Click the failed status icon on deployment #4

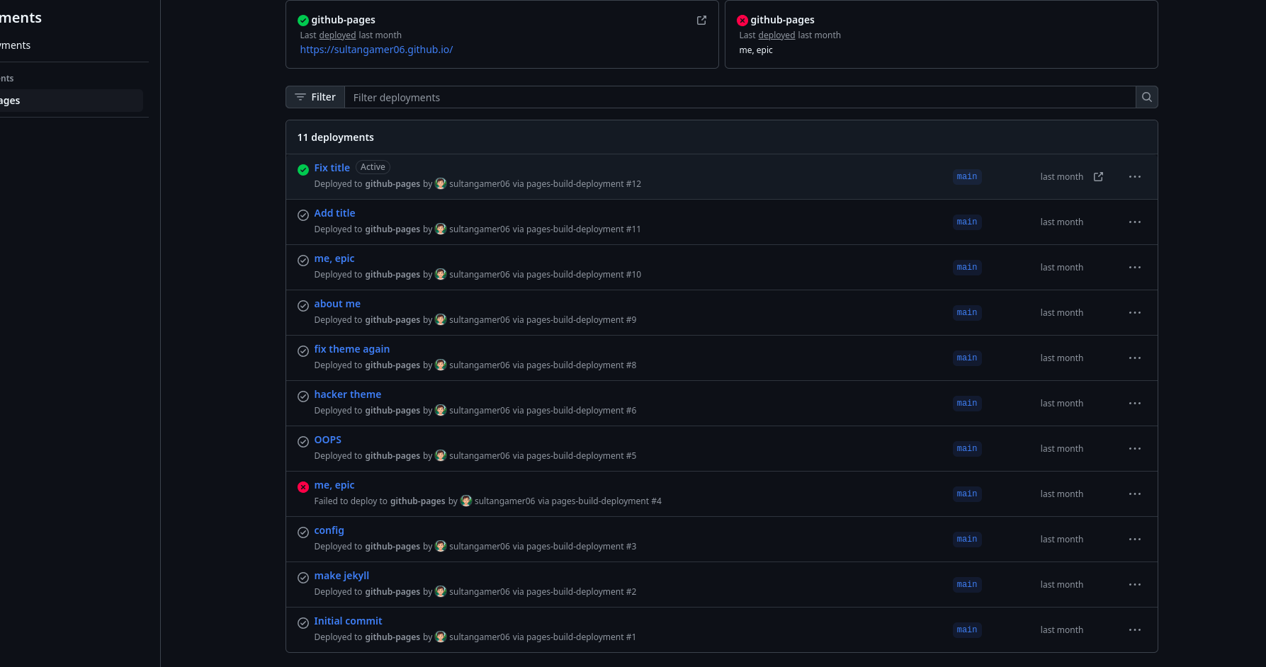click(303, 487)
